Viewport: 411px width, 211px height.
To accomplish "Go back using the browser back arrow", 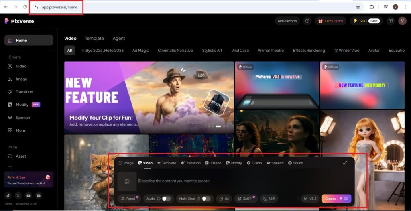I will [x=6, y=7].
